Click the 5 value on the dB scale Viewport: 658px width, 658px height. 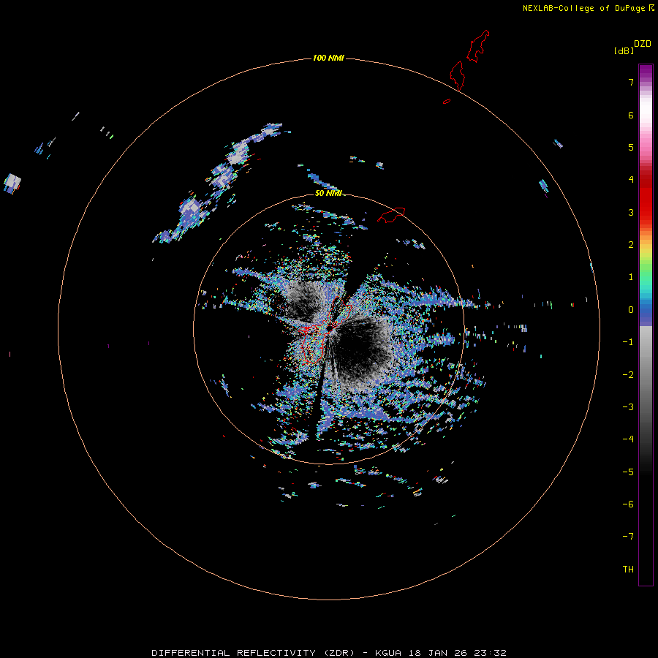[631, 147]
